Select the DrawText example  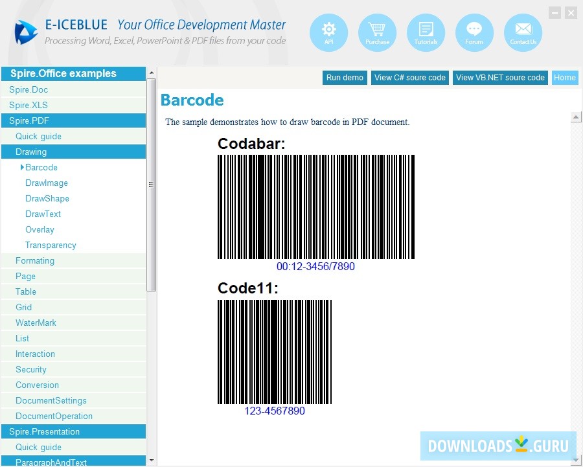43,214
